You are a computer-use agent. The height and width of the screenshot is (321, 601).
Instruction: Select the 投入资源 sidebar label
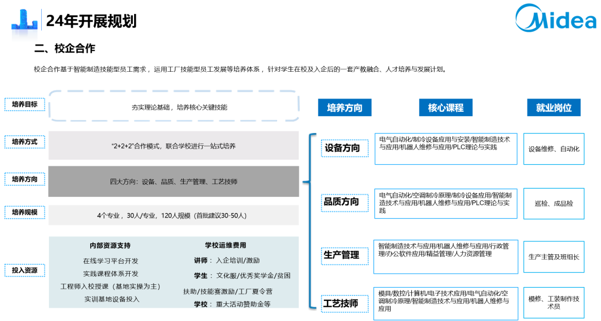click(x=24, y=269)
